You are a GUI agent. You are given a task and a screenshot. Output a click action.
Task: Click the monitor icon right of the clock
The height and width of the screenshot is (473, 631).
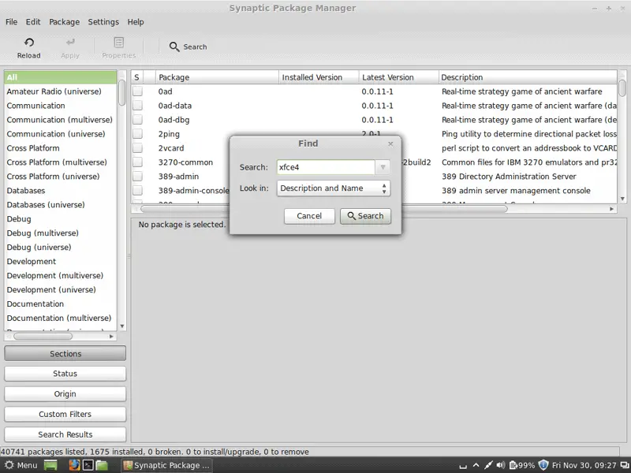(624, 465)
